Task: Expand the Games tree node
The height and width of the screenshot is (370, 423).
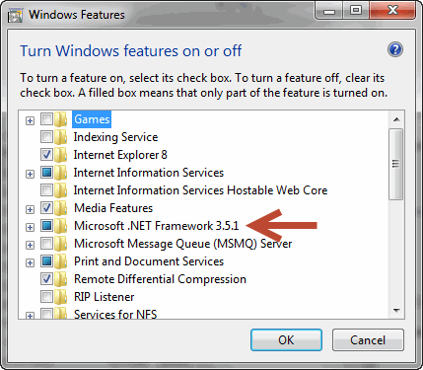Action: pyautogui.click(x=30, y=120)
